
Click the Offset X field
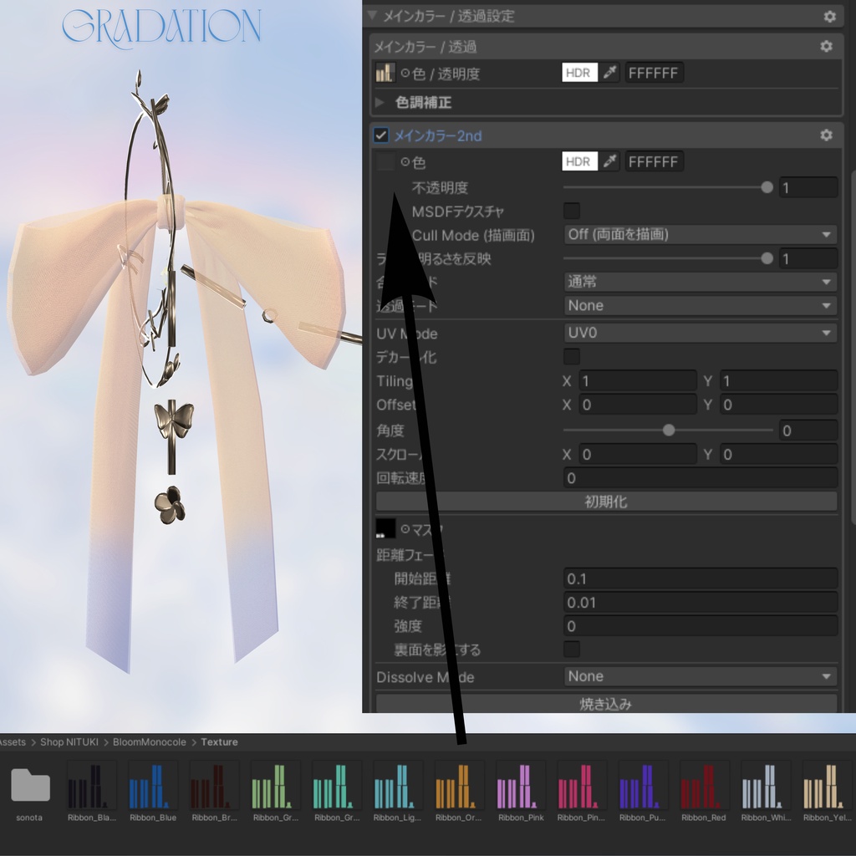(x=638, y=405)
